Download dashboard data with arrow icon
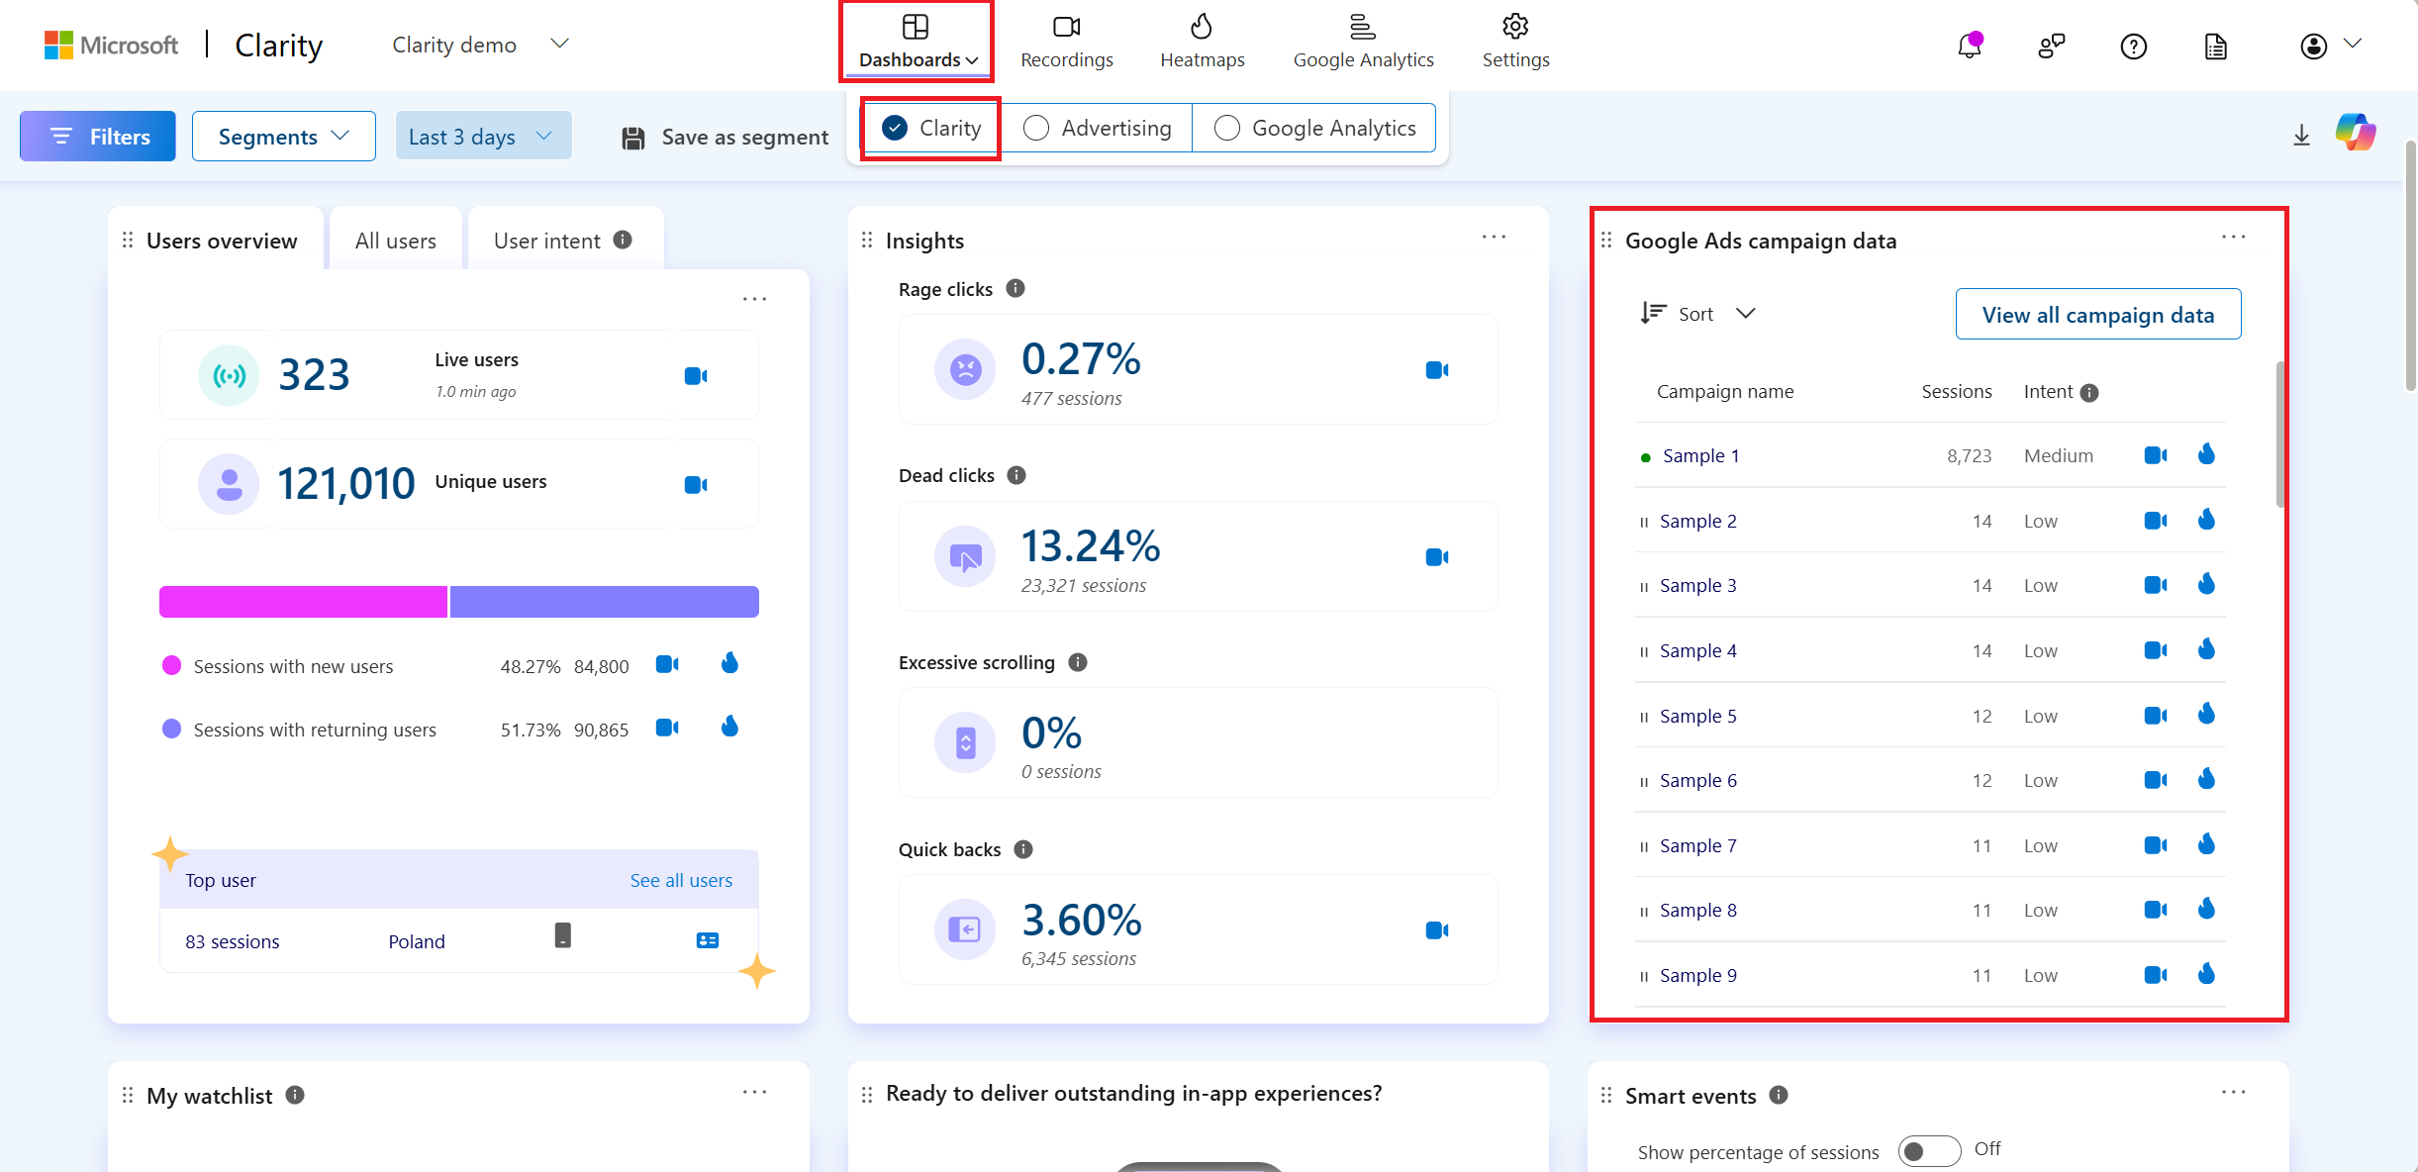2418x1172 pixels. click(x=2302, y=136)
